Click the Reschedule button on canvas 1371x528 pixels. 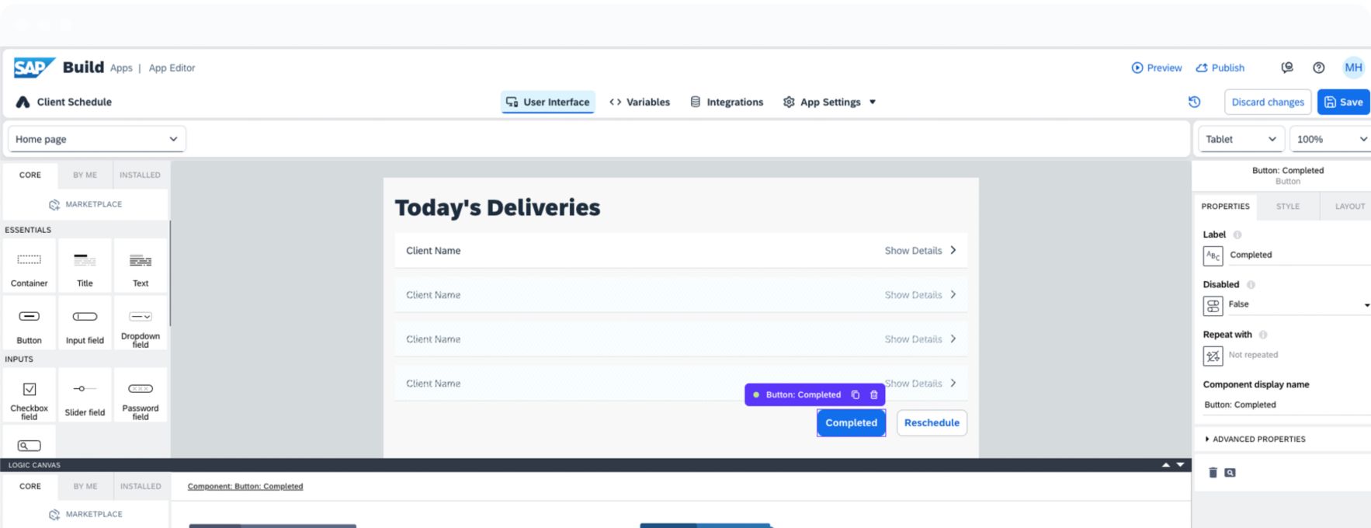coord(932,422)
